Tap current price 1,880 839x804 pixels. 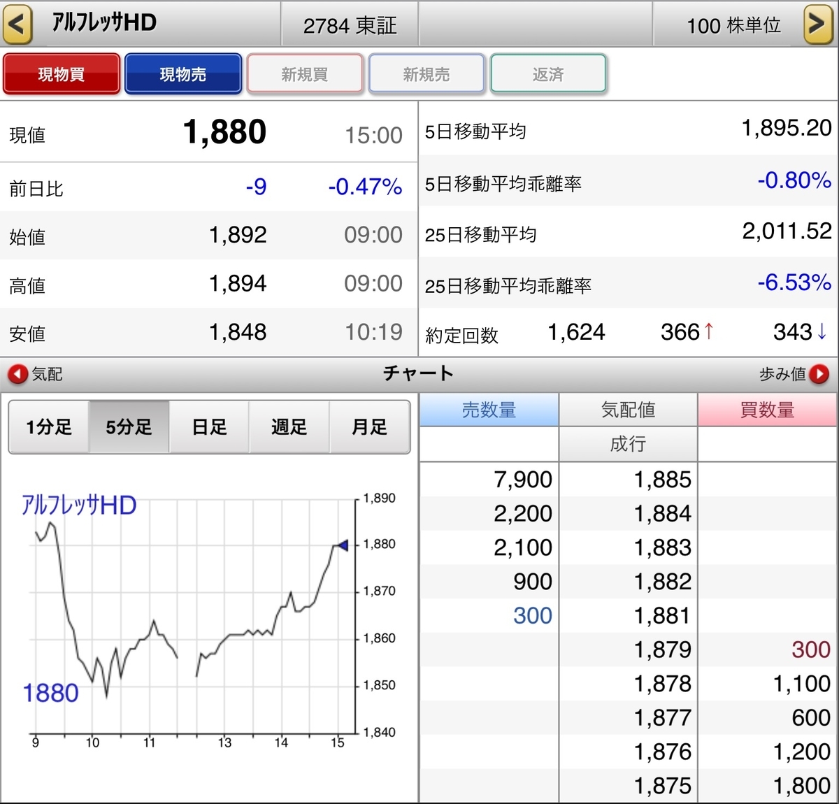point(224,132)
